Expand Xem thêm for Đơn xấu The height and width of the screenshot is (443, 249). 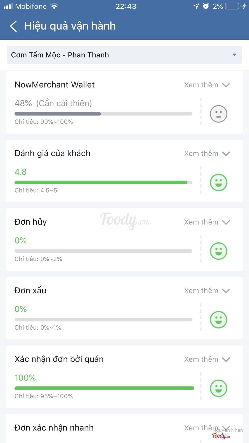tap(207, 291)
